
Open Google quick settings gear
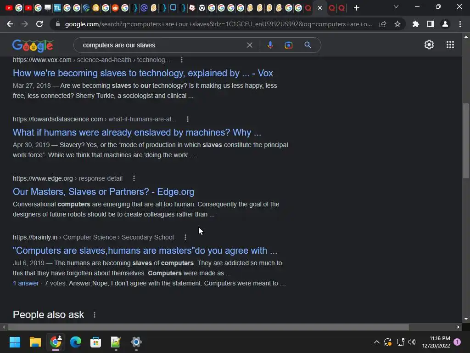pos(429,45)
